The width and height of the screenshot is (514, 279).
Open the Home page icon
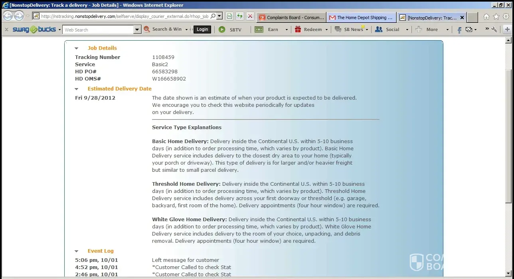[x=486, y=17]
